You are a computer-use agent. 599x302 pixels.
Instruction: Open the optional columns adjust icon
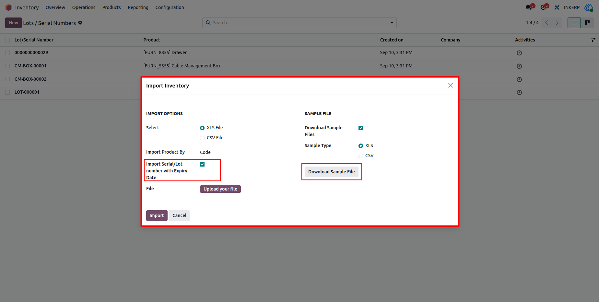pyautogui.click(x=593, y=40)
